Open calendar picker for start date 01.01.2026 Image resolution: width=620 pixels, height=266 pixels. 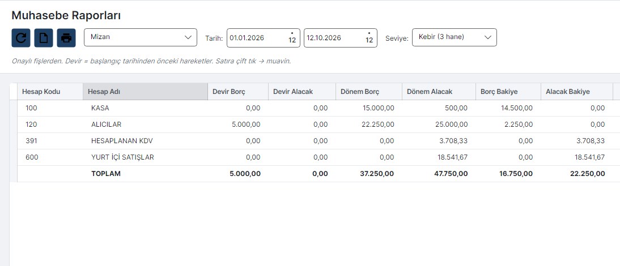[292, 38]
